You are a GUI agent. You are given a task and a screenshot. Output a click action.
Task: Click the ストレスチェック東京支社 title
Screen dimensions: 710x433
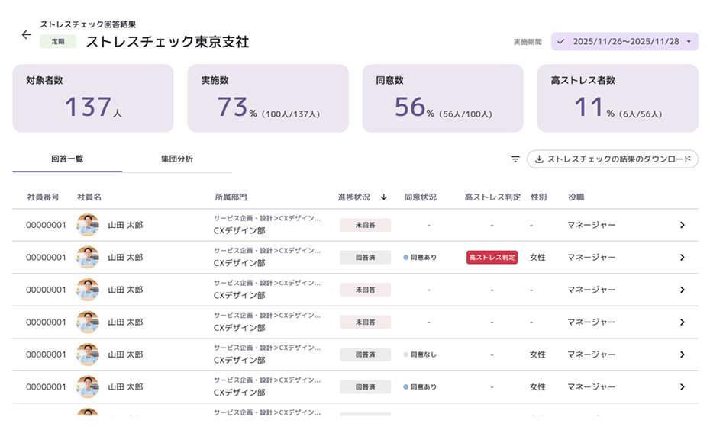167,42
